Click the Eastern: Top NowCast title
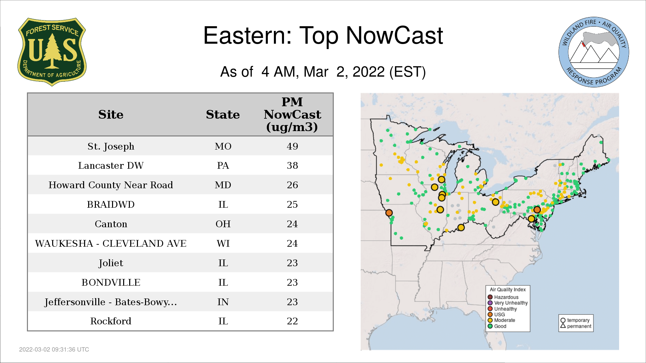Screen dimensions: 646x363 coord(323,35)
